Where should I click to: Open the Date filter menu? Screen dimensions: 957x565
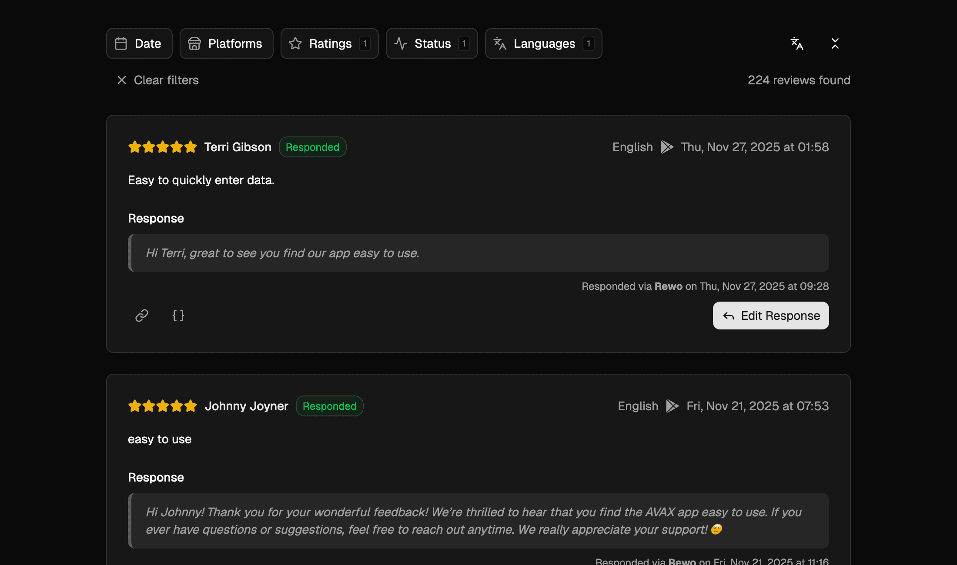139,43
